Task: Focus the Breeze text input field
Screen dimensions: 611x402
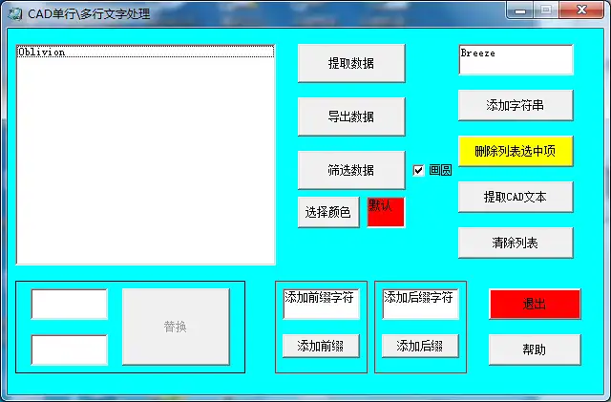Action: point(516,59)
